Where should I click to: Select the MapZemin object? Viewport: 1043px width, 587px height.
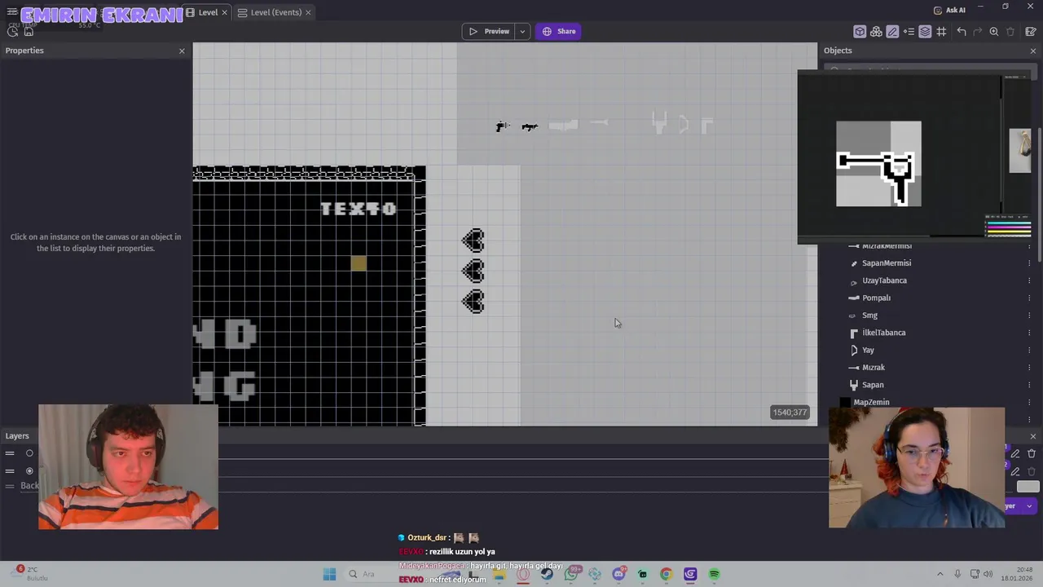[x=871, y=402]
